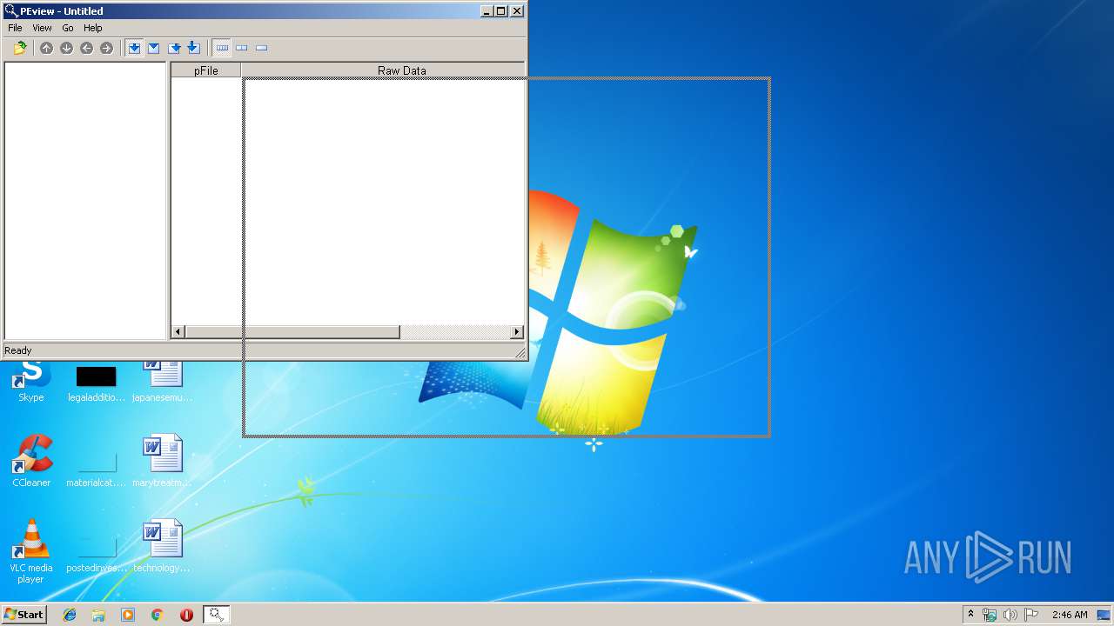The image size is (1114, 626).
Task: Click the down arrow navigation icon
Action: point(66,48)
